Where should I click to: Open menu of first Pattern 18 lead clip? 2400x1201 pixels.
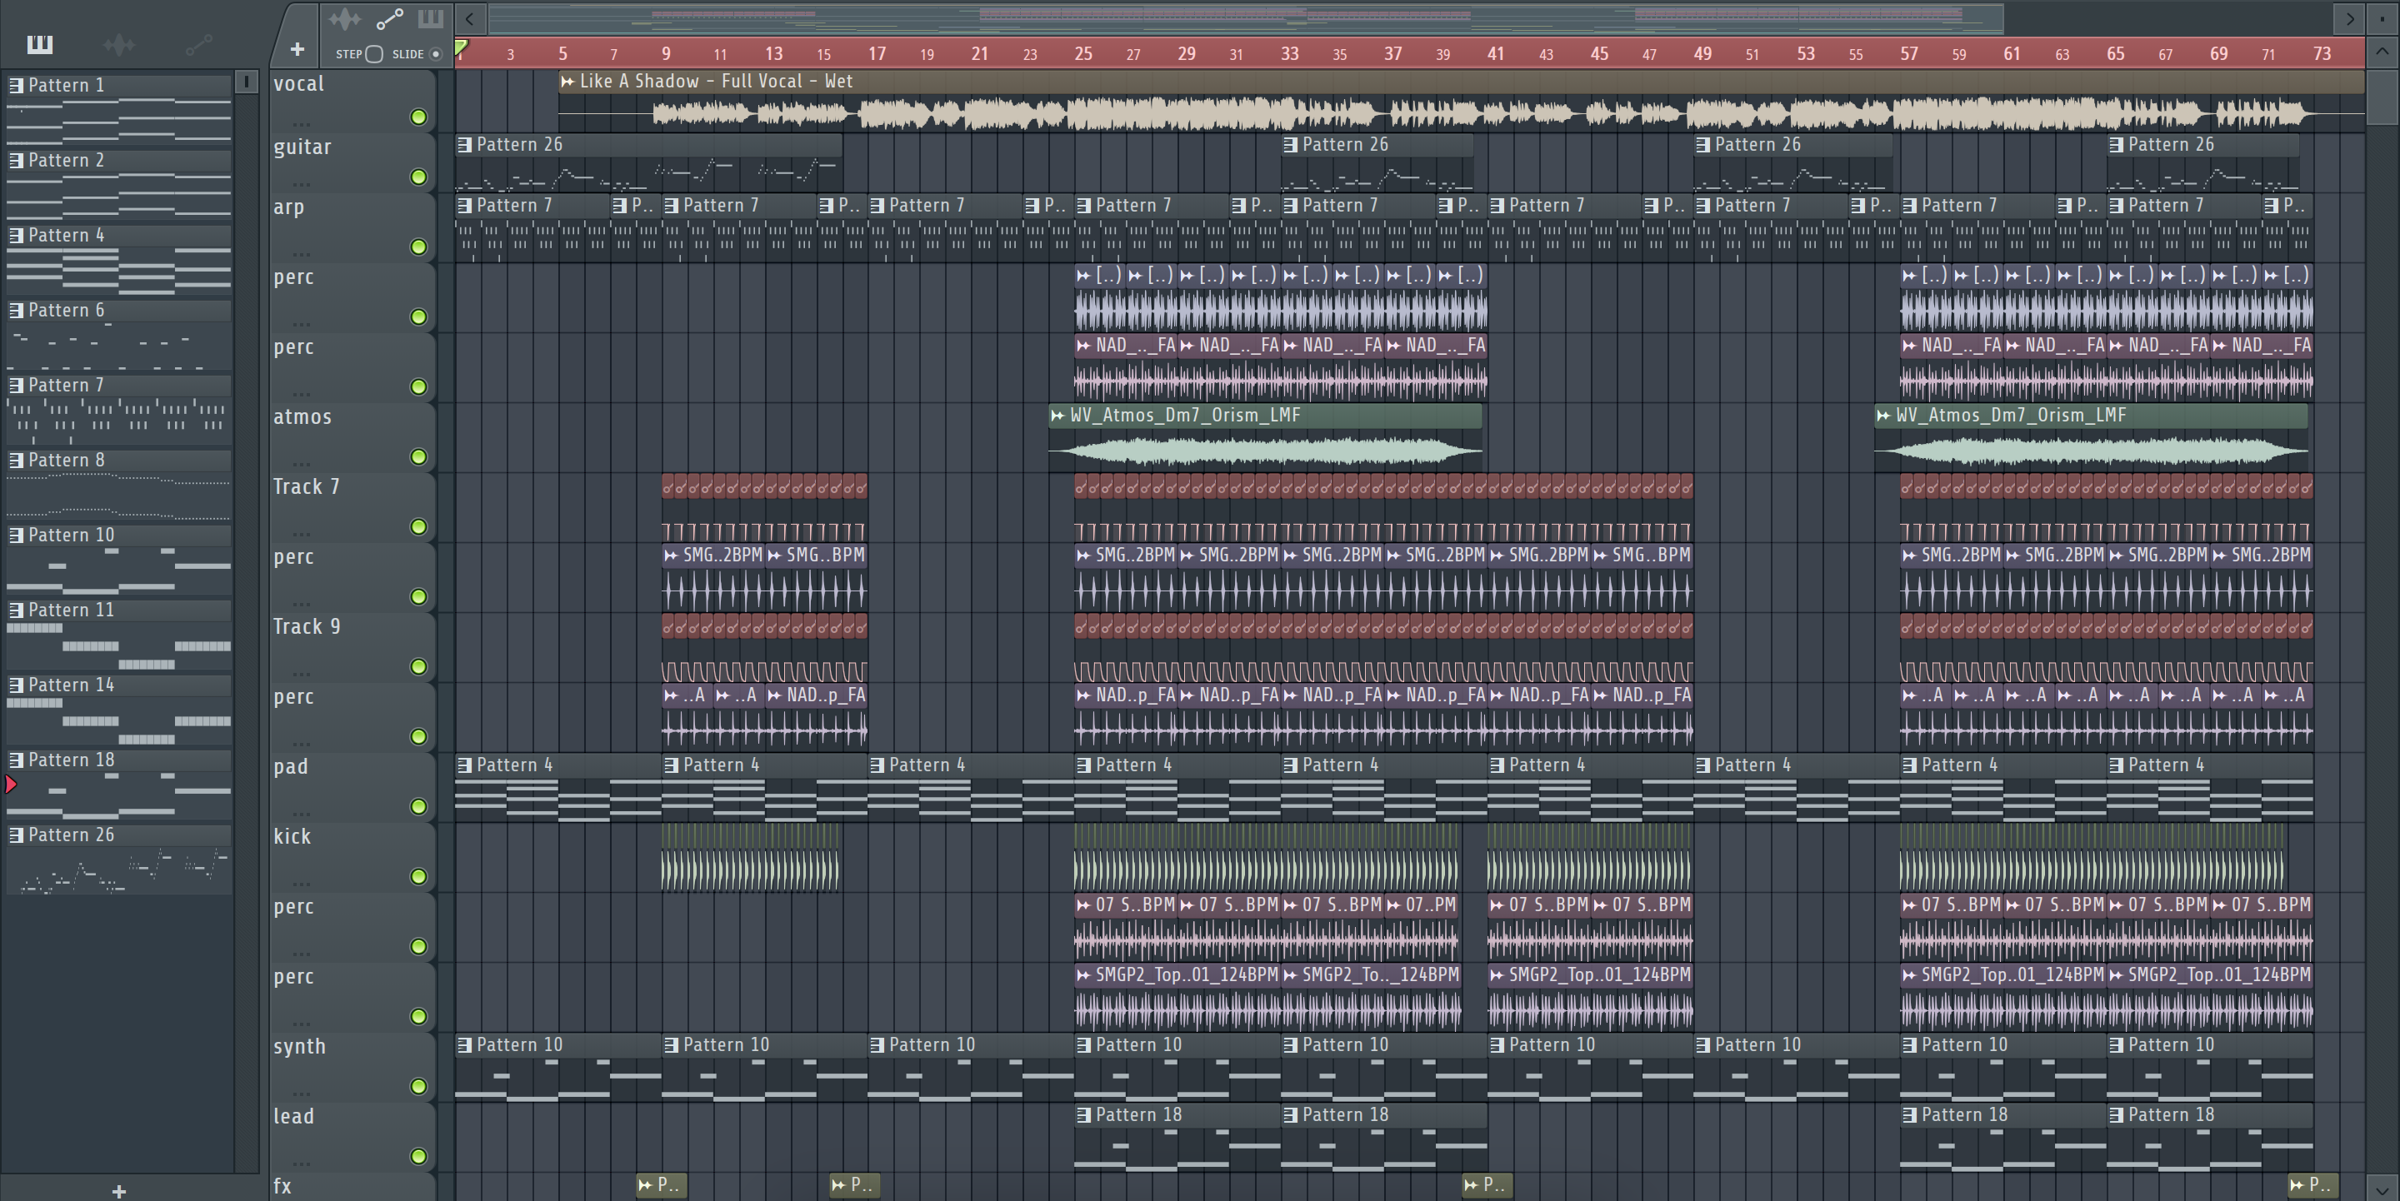click(x=1083, y=1115)
